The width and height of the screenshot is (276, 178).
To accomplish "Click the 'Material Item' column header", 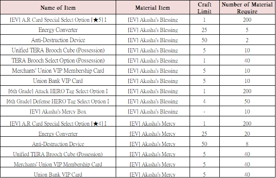I will pos(152,8).
